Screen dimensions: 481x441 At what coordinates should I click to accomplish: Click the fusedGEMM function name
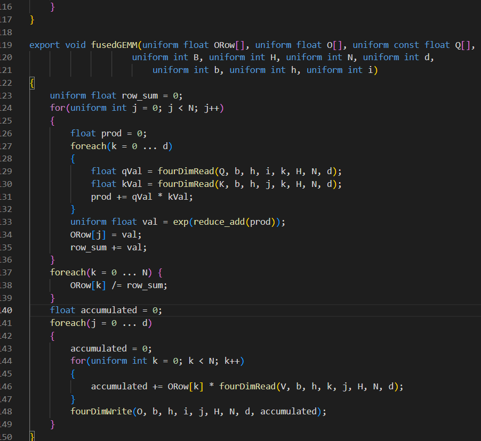click(x=114, y=45)
